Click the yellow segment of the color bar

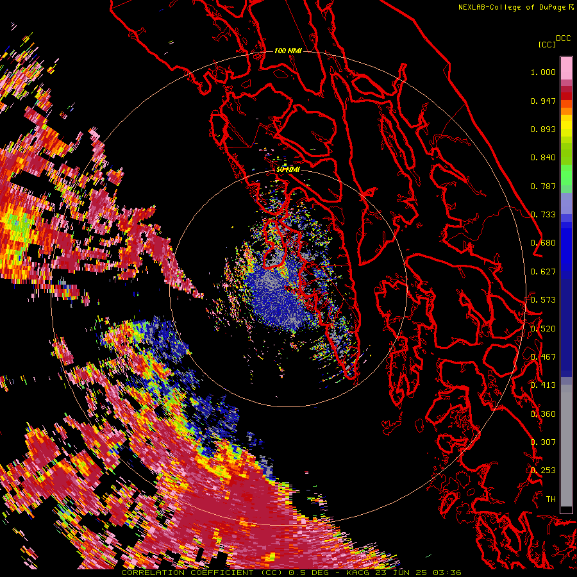566,126
